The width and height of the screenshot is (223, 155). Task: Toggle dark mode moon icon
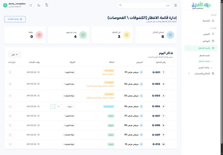[39, 5]
